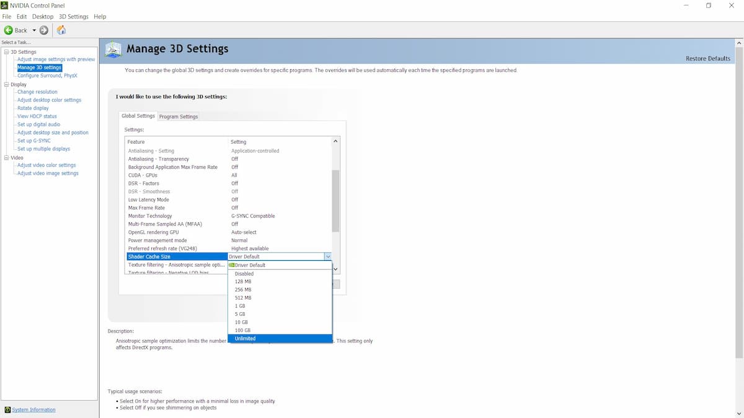The width and height of the screenshot is (744, 418).
Task: Open the File menu
Action: (7, 17)
